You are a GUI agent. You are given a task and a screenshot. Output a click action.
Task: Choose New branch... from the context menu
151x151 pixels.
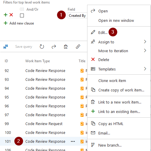(119, 145)
